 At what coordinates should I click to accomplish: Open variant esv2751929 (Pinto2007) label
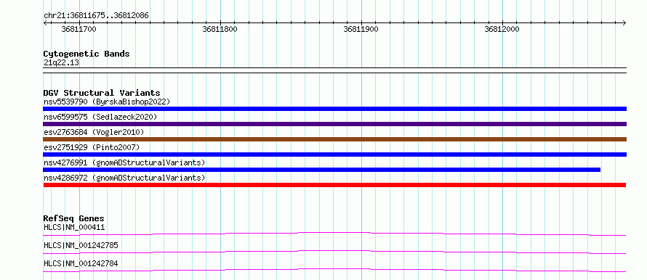(x=92, y=147)
